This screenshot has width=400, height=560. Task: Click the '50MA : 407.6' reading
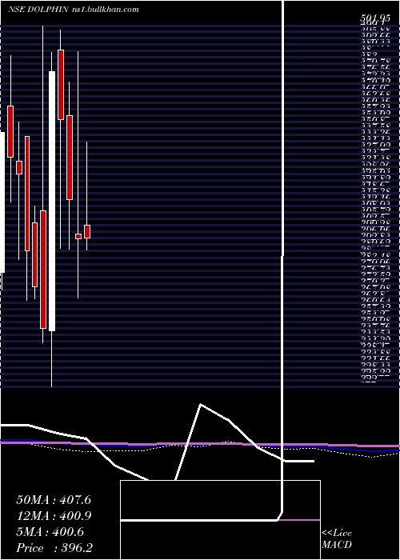pyautogui.click(x=54, y=500)
